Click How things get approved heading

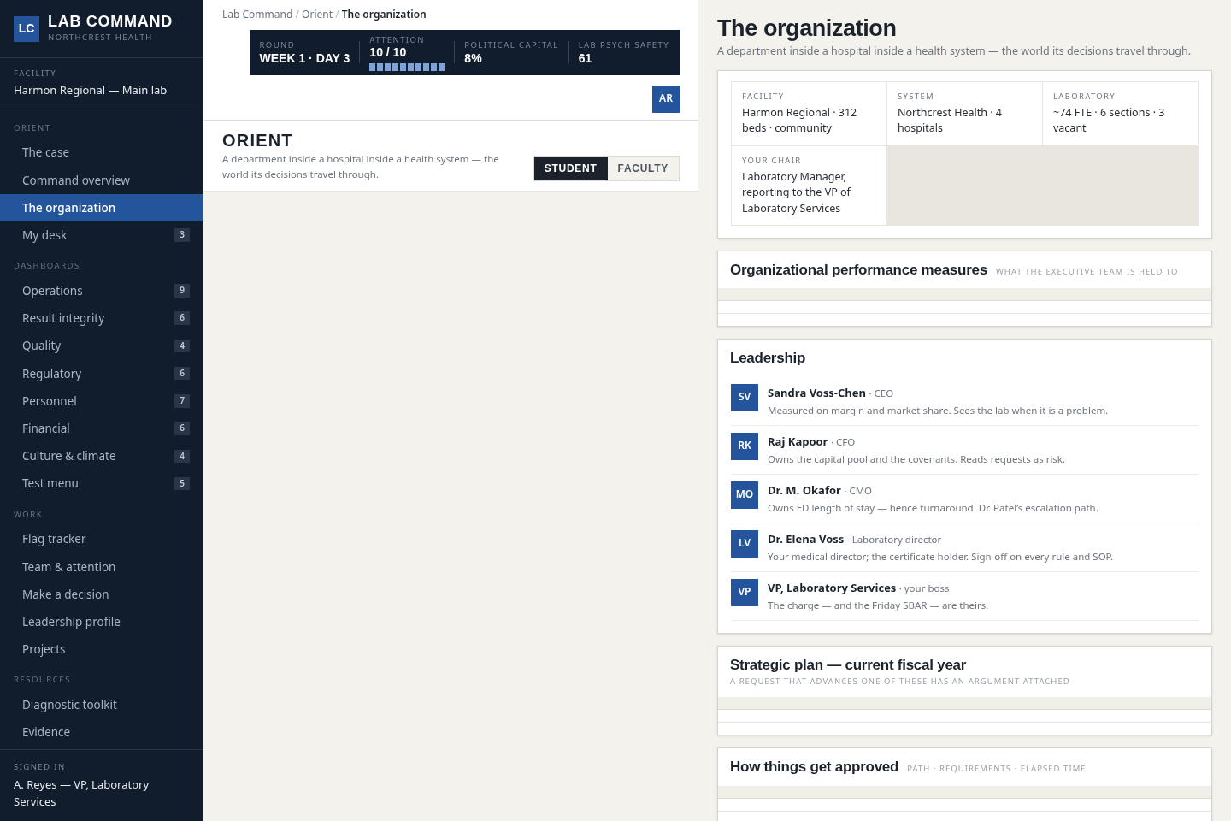[x=814, y=767]
